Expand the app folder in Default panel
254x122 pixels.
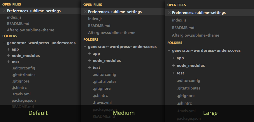click(x=8, y=49)
